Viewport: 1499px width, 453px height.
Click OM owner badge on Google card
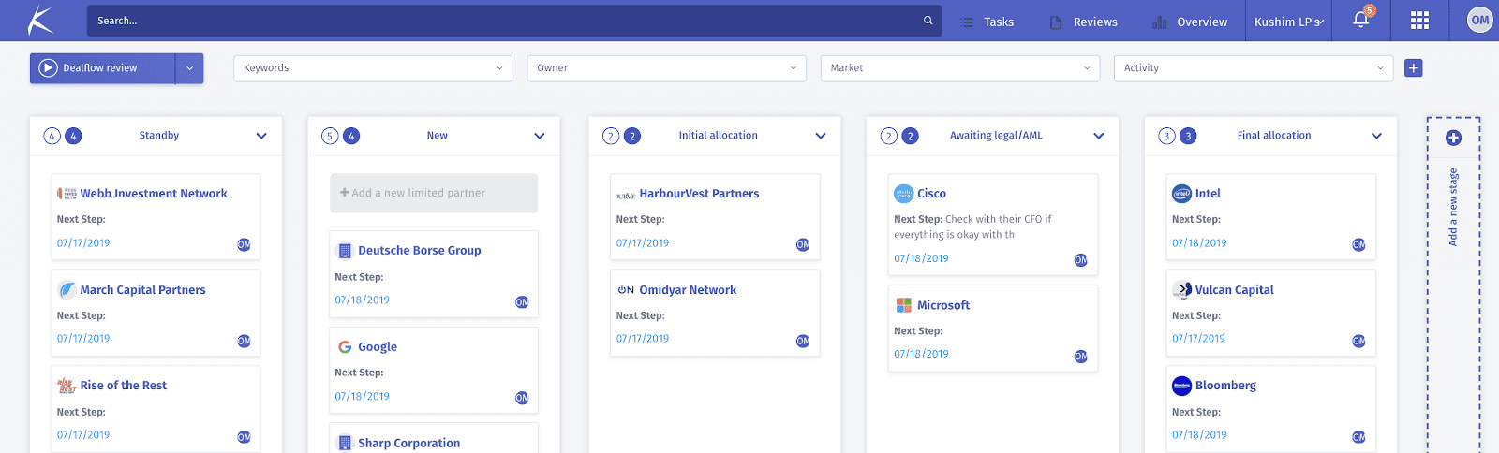[x=522, y=398]
